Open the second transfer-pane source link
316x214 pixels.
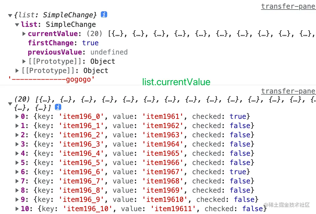click(x=288, y=91)
